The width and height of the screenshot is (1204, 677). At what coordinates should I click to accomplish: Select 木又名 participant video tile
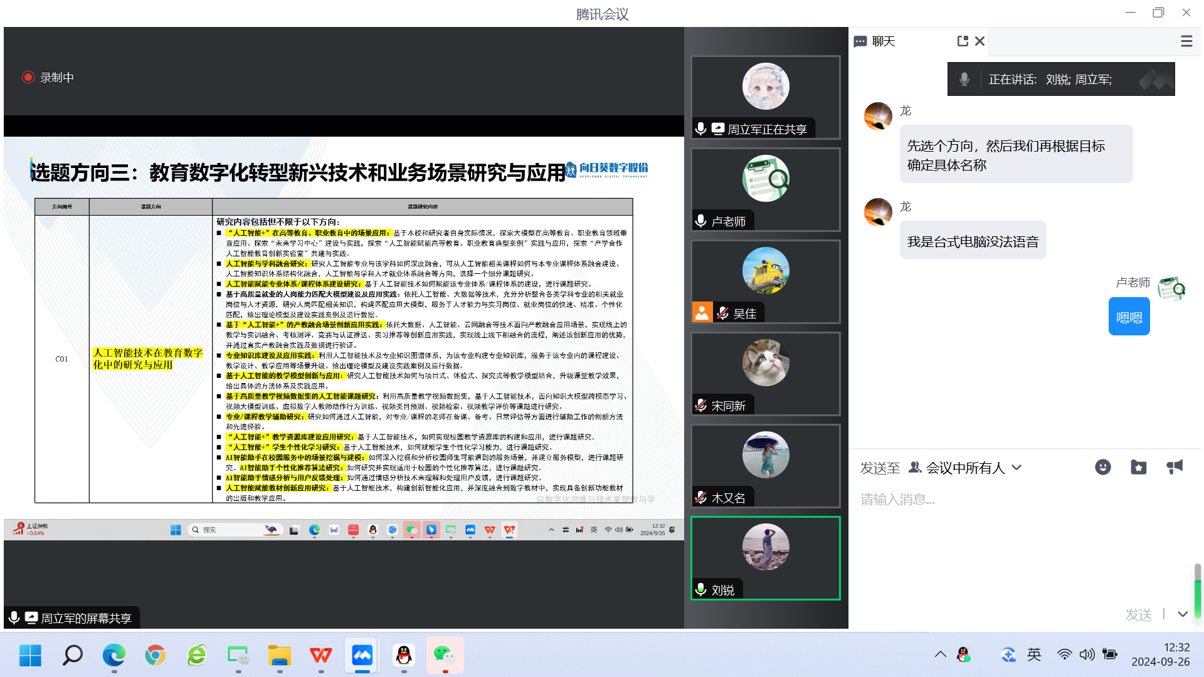pyautogui.click(x=766, y=466)
